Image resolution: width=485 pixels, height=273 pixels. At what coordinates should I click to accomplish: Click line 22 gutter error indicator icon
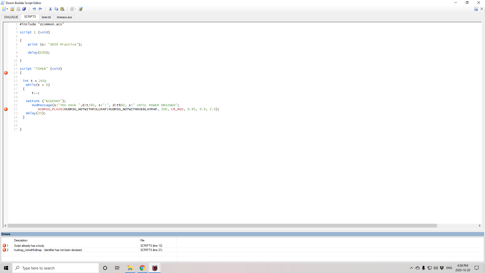pos(6,109)
